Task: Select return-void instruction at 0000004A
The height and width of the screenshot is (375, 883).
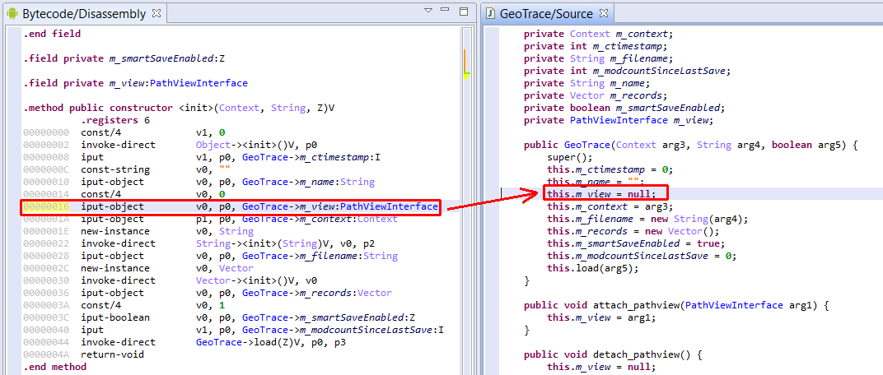Action: (x=83, y=355)
